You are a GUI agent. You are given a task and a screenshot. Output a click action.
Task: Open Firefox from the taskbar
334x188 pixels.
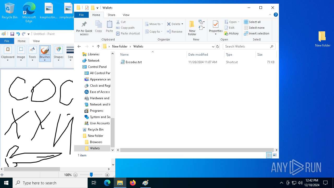[133, 183]
